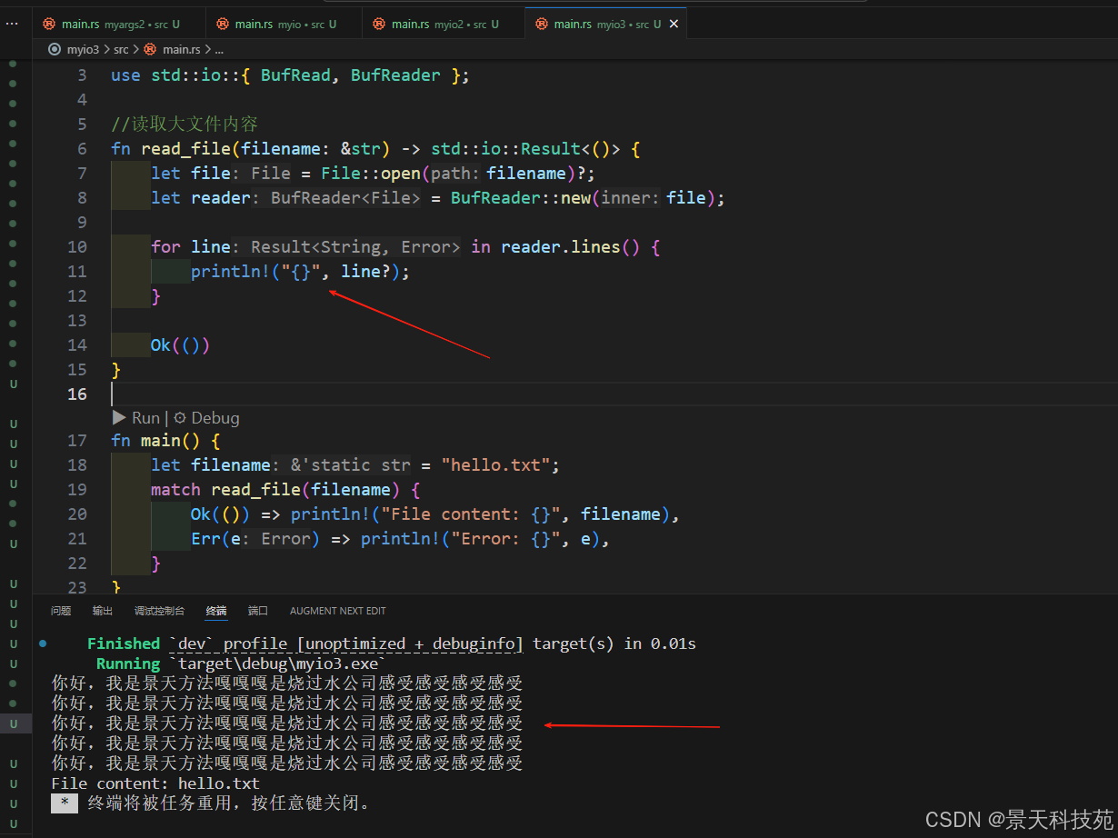Click the Debug code lens above main
The height and width of the screenshot is (838, 1118).
coord(206,418)
